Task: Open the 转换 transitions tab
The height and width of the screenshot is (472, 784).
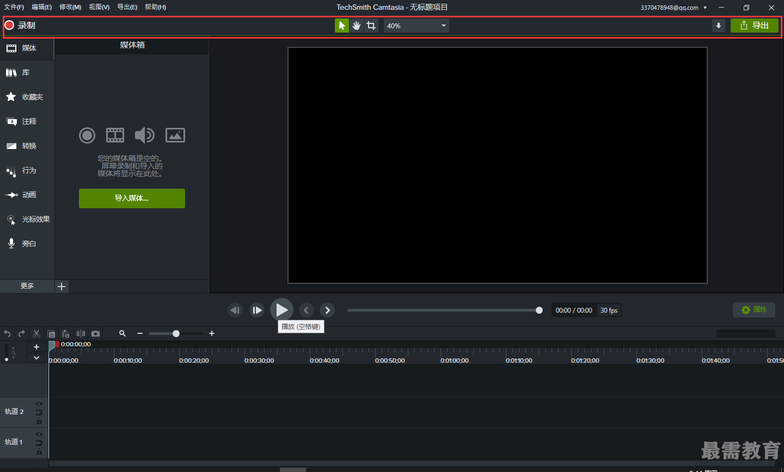Action: coord(27,146)
